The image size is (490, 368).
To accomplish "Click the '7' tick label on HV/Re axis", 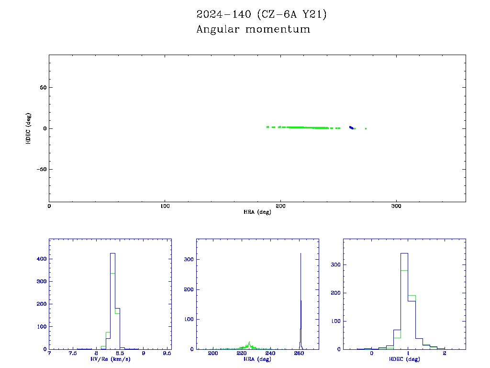I will (49, 353).
